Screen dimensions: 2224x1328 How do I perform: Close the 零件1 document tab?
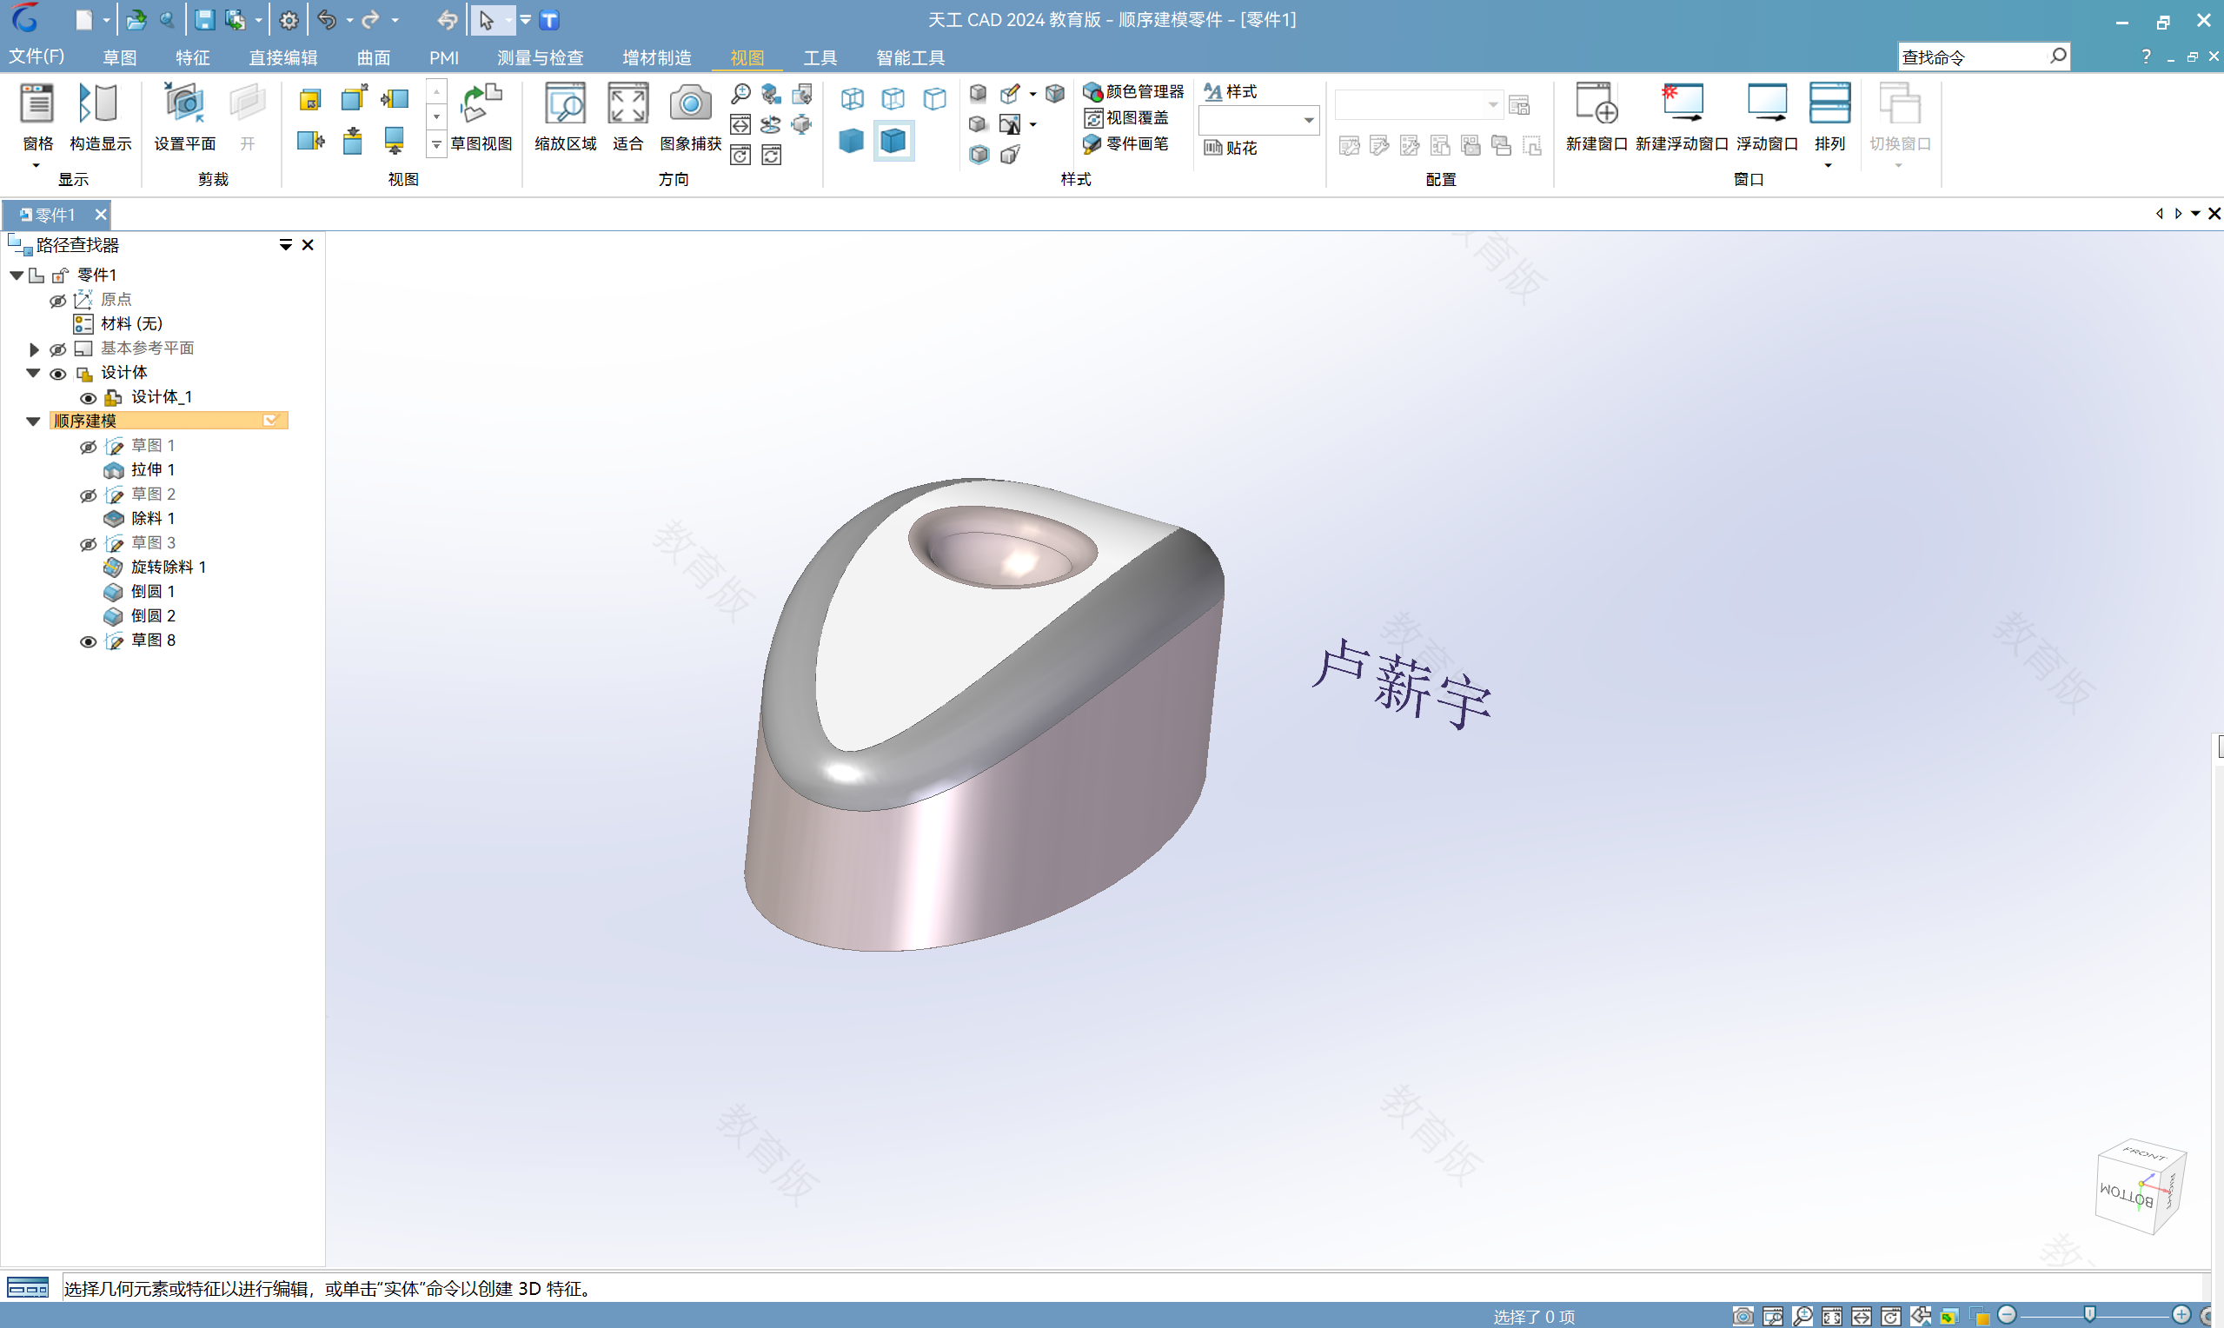(100, 215)
